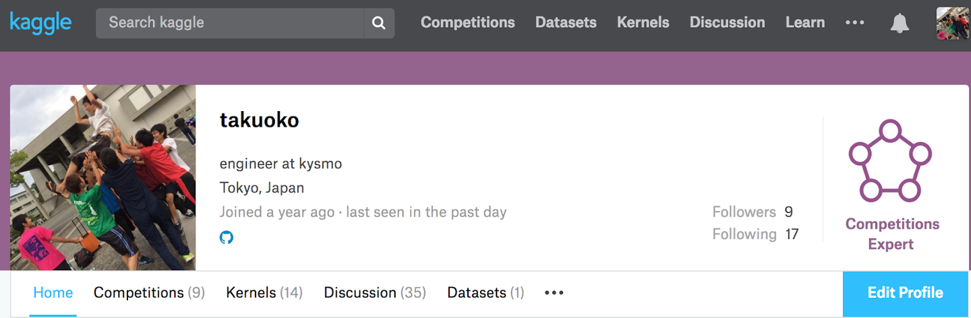This screenshot has width=971, height=318.
Task: Expand the top navigation more menu
Action: pos(854,22)
